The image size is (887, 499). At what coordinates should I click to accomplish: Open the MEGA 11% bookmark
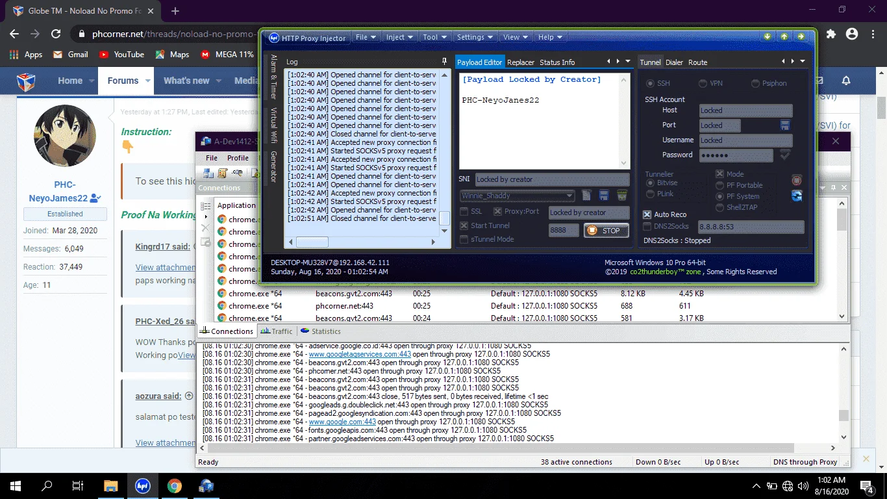click(227, 55)
